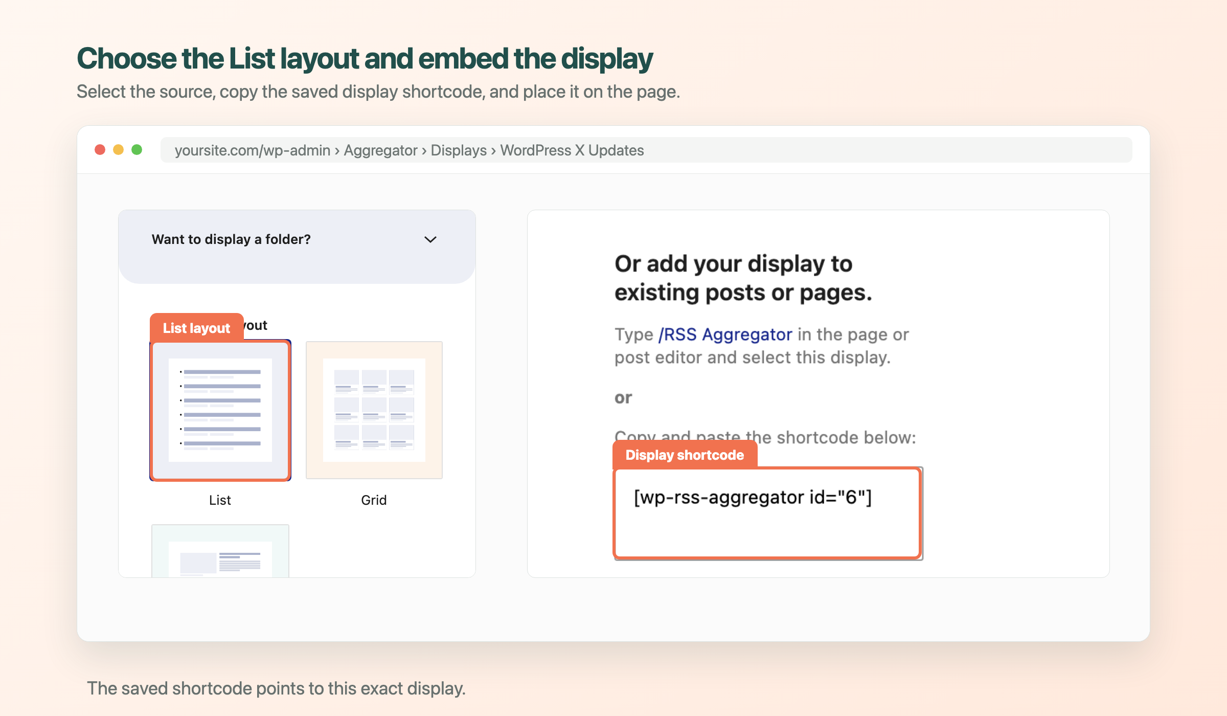The image size is (1227, 716).
Task: Click the 'Grid' label under the thumbnail
Action: 374,500
